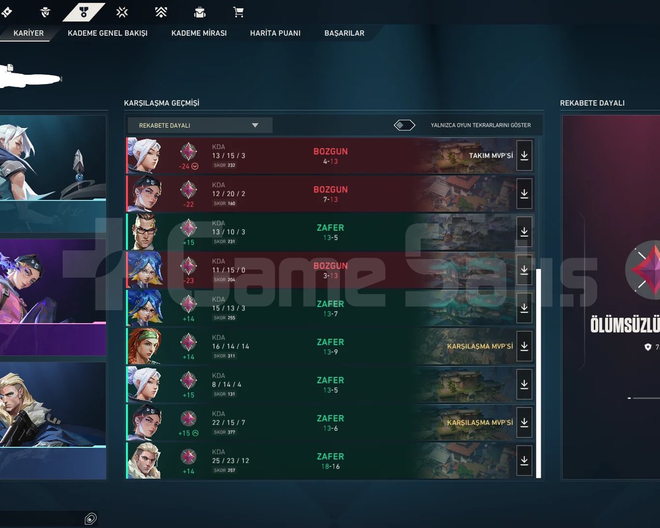Click the rank progress bar in the right panel
660x528 pixels.
click(644, 398)
